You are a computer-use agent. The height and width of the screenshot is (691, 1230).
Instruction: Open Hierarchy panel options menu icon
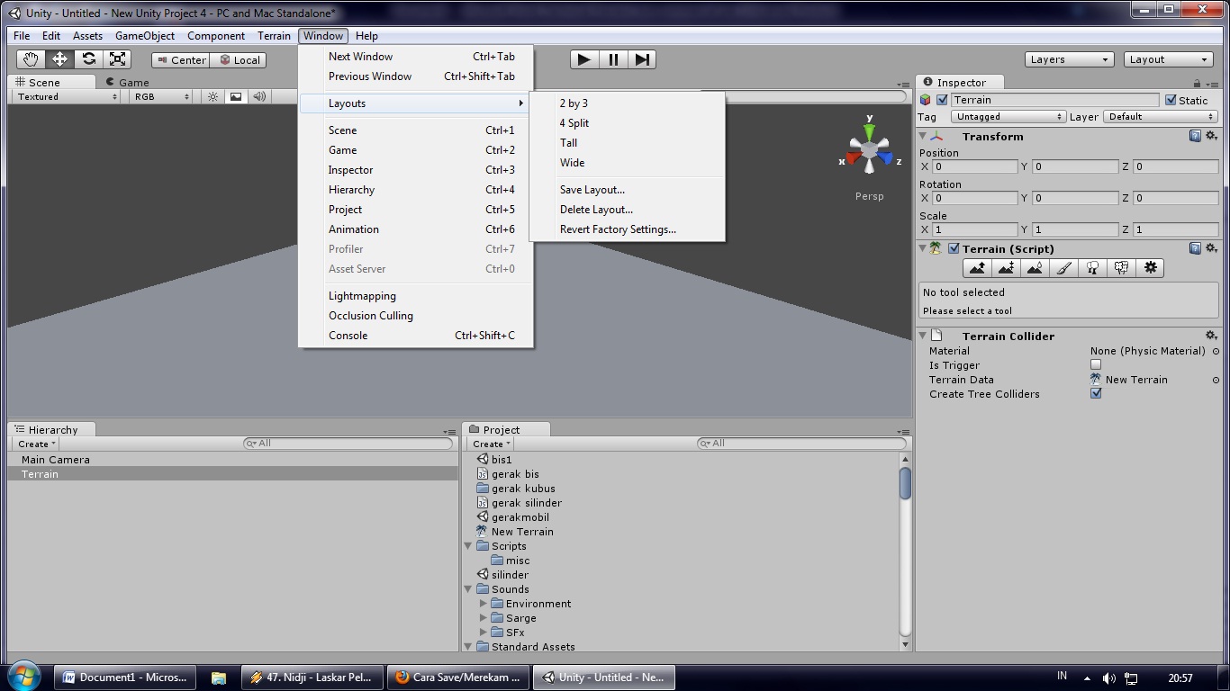tap(449, 432)
